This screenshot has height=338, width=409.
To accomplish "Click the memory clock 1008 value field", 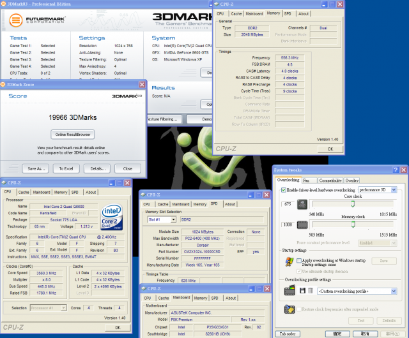I will point(288,224).
